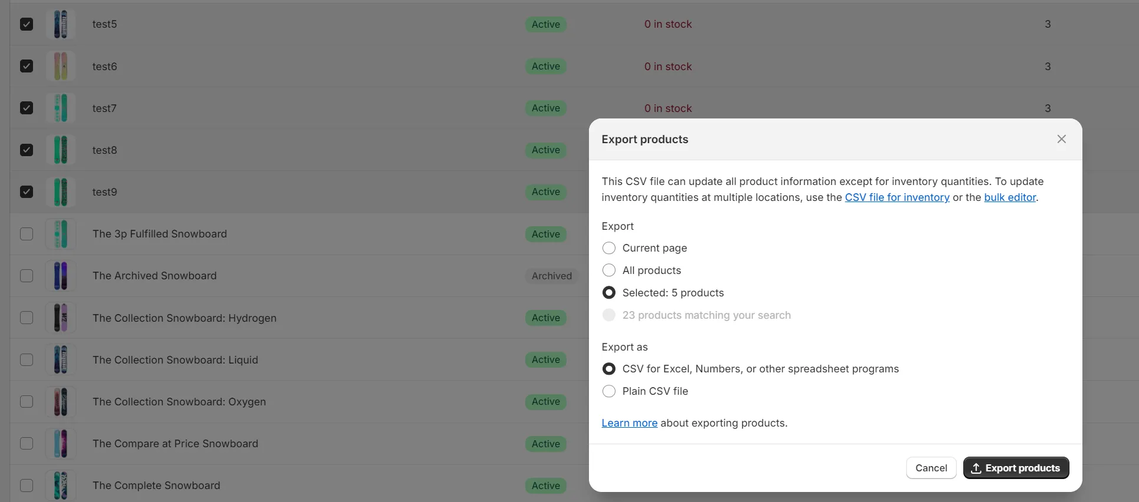1139x502 pixels.
Task: Select the Plain CSV file option
Action: (x=609, y=391)
